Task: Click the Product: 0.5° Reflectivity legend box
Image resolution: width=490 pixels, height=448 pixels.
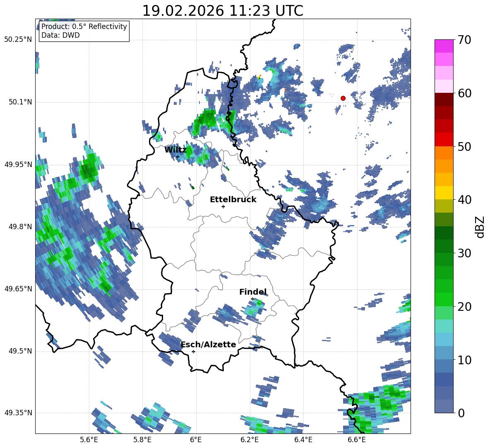Action: click(84, 31)
